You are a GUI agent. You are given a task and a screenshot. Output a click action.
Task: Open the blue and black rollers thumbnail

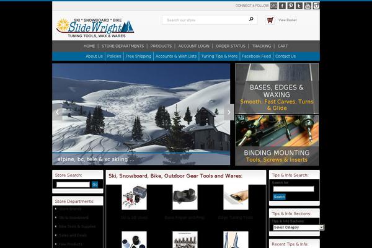[135, 240]
